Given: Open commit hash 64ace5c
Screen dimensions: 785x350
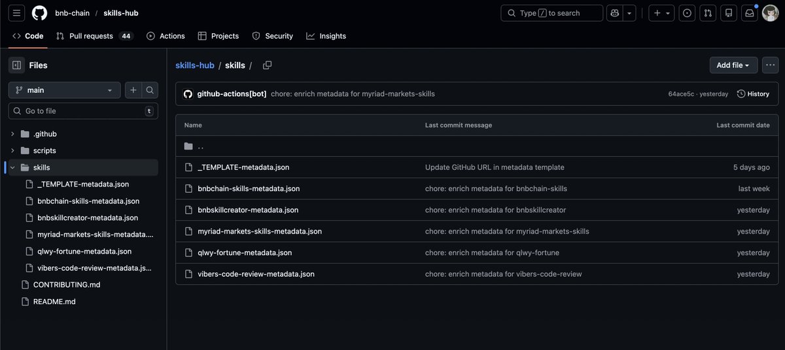Looking at the screenshot, I should [x=680, y=94].
